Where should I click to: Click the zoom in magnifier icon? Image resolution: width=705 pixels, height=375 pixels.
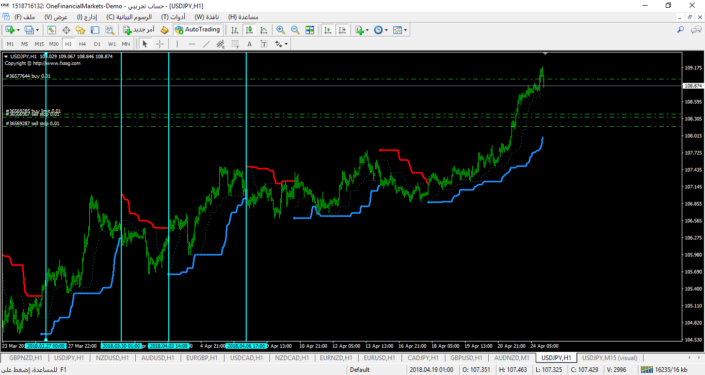280,30
